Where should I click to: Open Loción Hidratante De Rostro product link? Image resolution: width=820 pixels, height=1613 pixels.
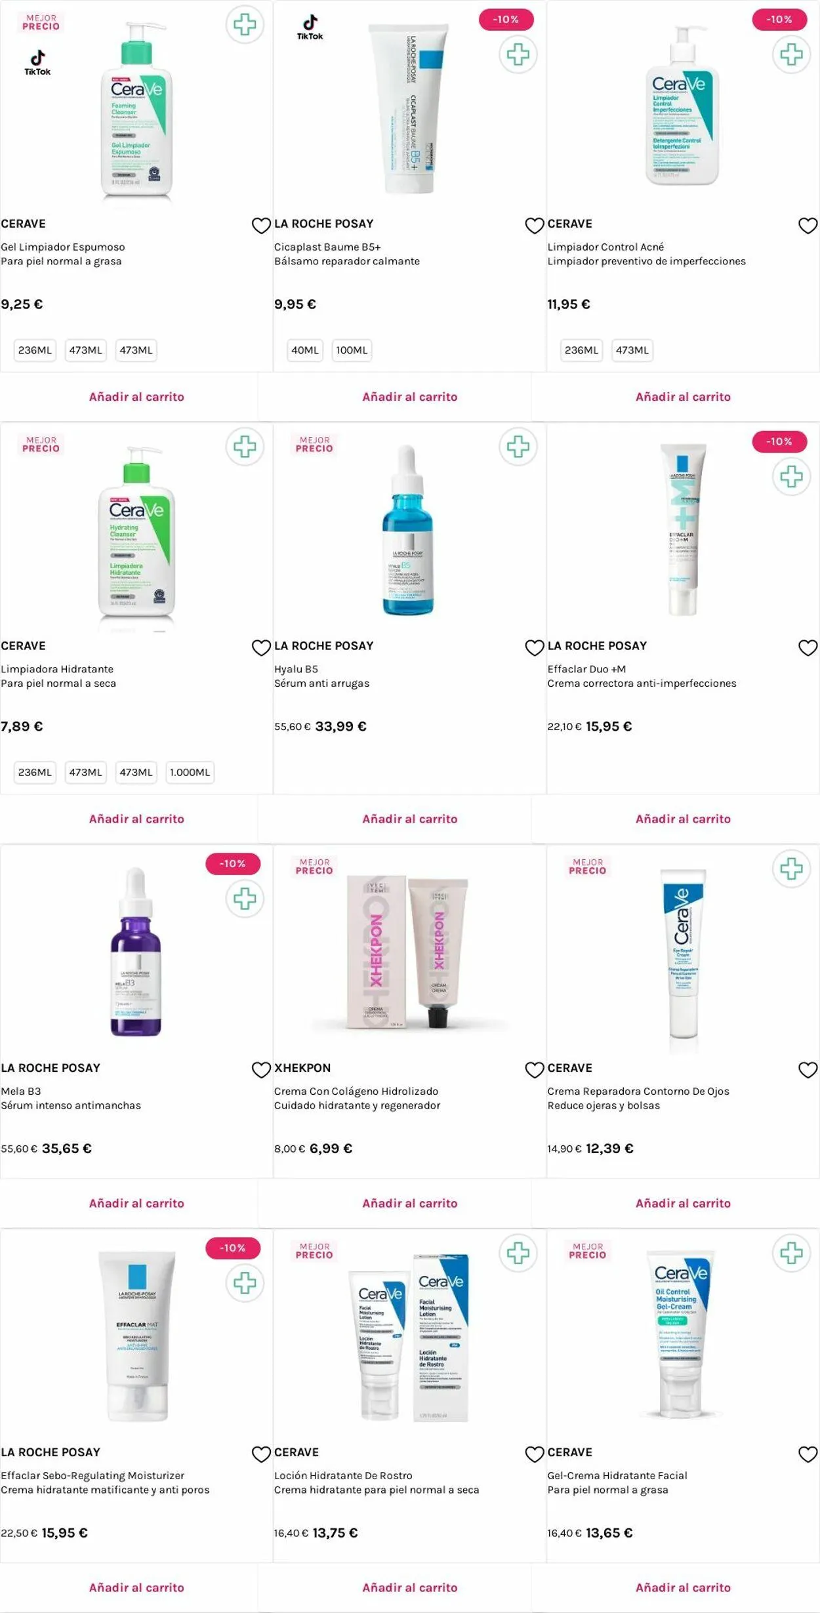pyautogui.click(x=343, y=1475)
